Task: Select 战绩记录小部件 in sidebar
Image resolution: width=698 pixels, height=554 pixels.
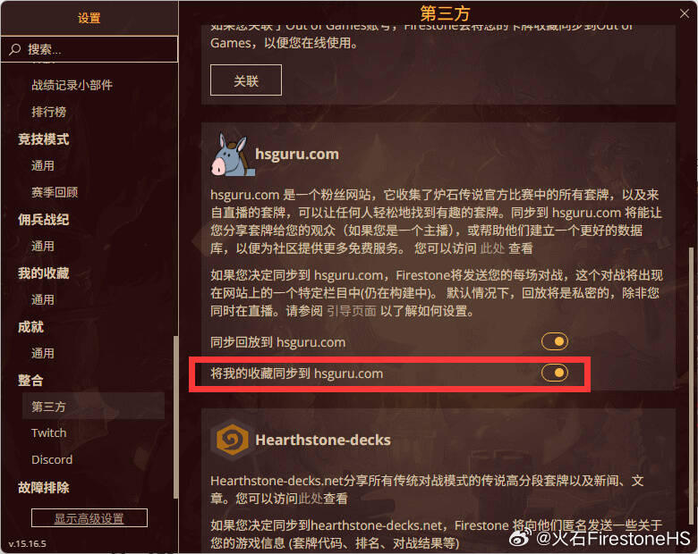Action: coord(72,85)
